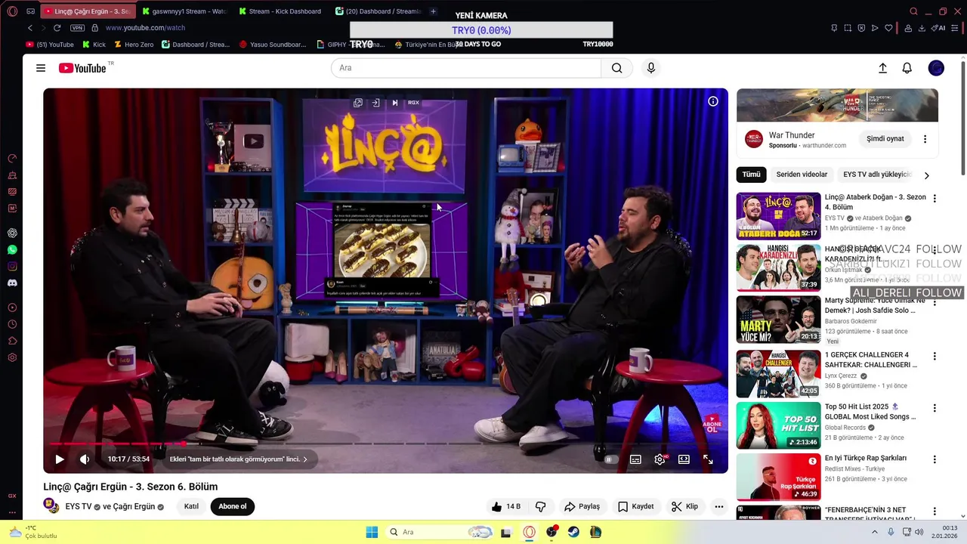Open the YouTube upload/create icon
Viewport: 967px width, 544px height.
click(882, 68)
